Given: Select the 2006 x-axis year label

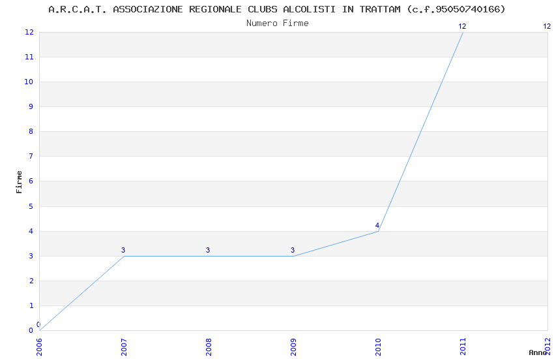Looking at the screenshot, I should 39,347.
